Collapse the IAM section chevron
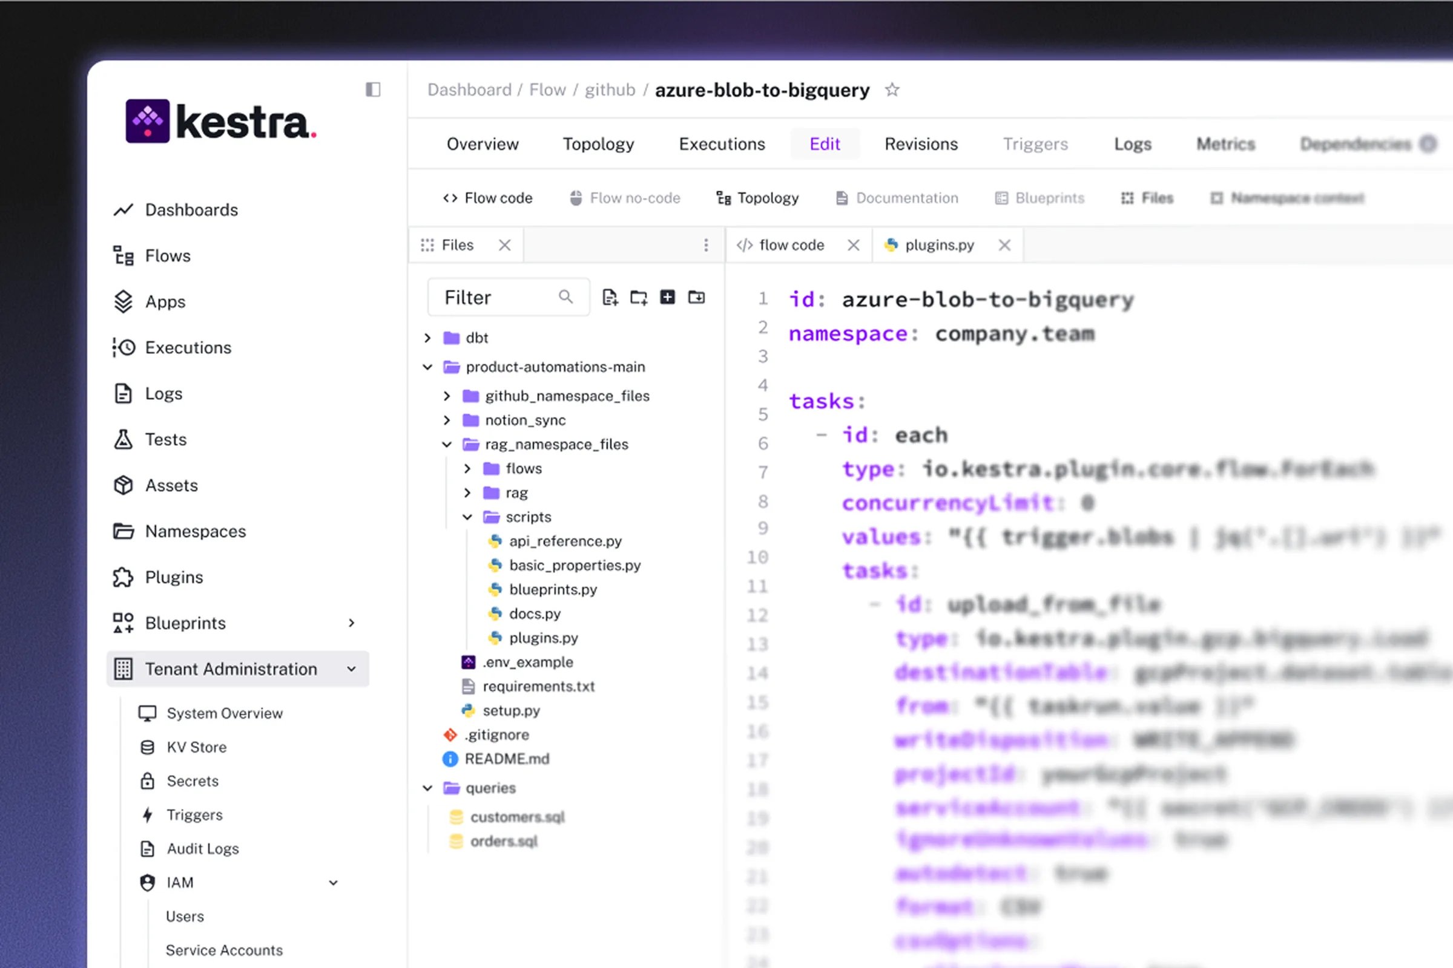 point(334,882)
